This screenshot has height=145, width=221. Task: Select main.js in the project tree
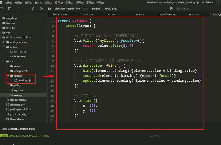coord(18,95)
